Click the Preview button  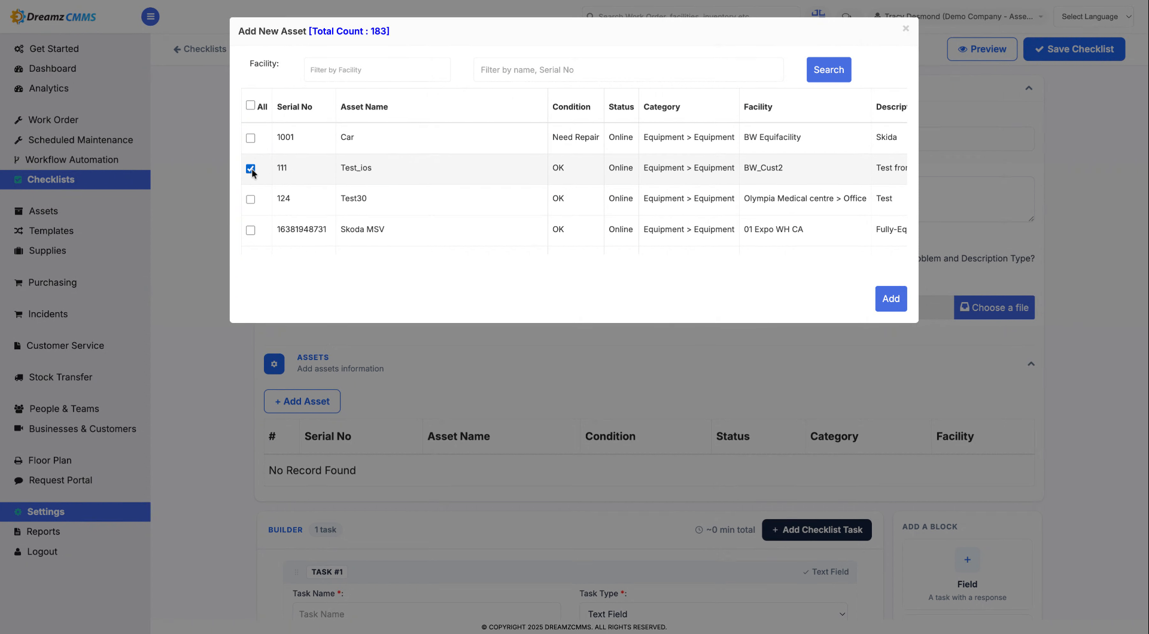(x=981, y=49)
